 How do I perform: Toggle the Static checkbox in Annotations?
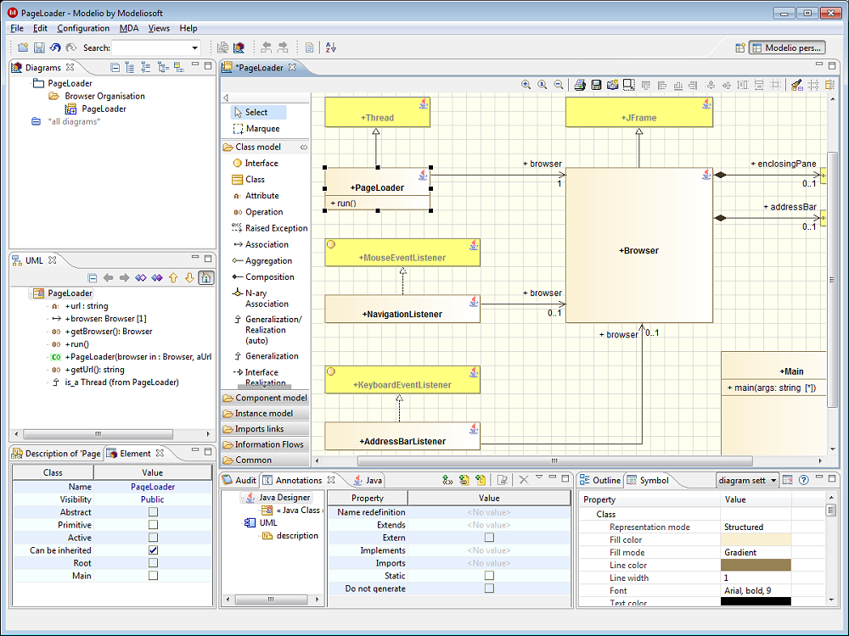pyautogui.click(x=489, y=576)
